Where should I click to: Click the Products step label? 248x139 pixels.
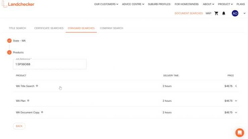[18, 52]
